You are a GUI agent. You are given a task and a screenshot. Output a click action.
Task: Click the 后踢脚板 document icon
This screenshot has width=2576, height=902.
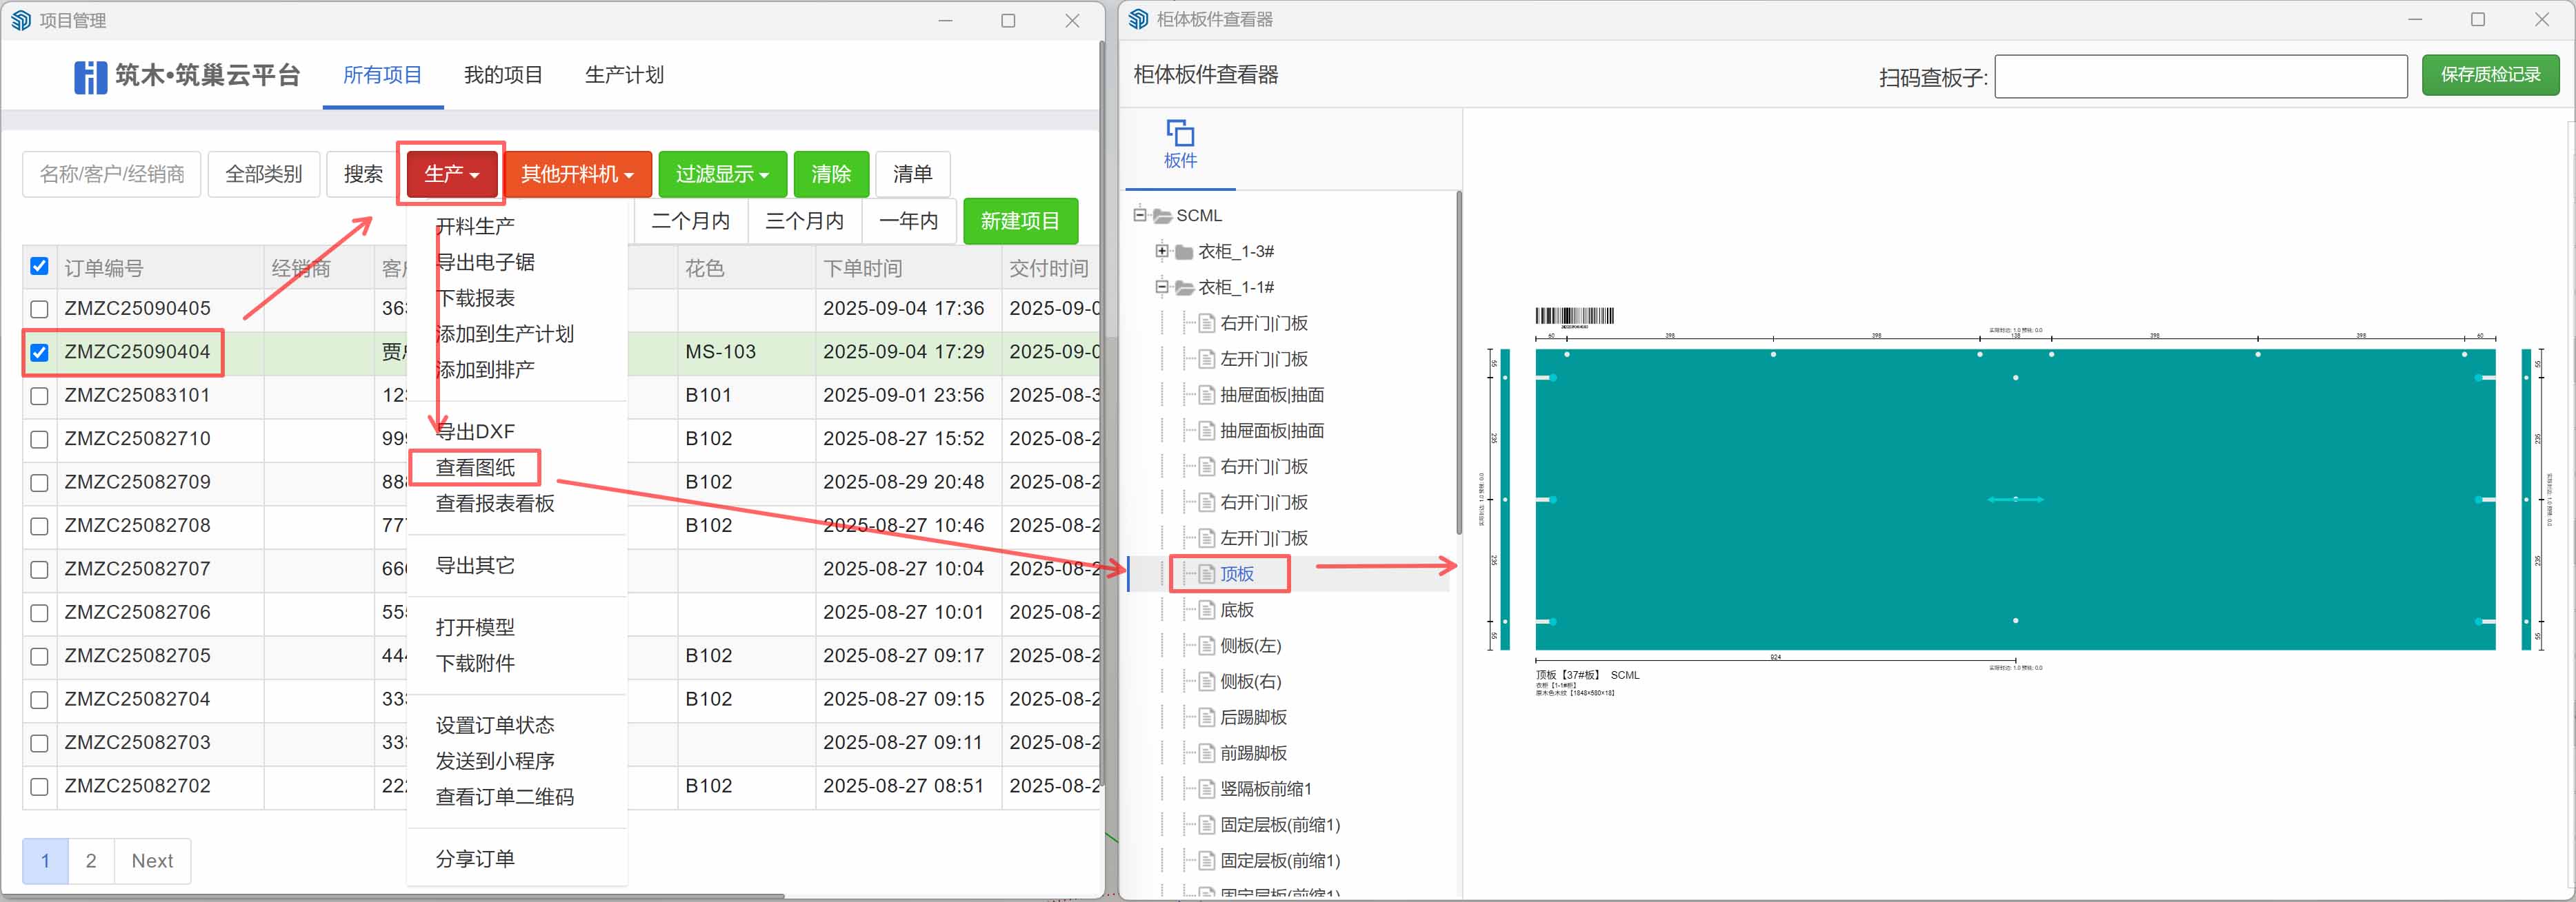pyautogui.click(x=1207, y=718)
